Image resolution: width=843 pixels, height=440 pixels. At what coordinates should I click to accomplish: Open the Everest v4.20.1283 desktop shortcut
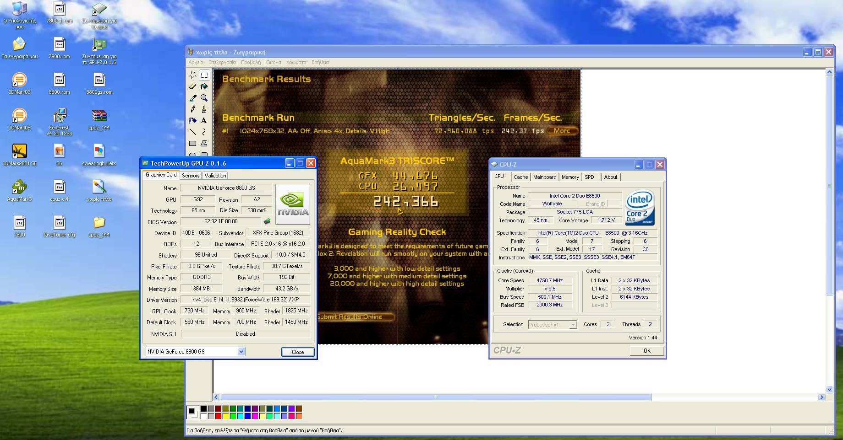pos(59,122)
